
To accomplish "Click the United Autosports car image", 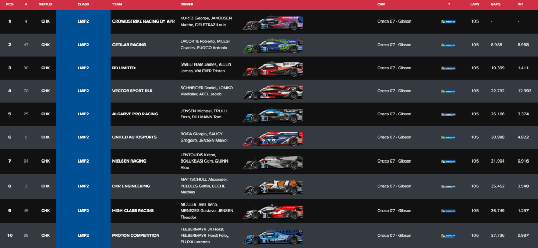I will [x=273, y=138].
